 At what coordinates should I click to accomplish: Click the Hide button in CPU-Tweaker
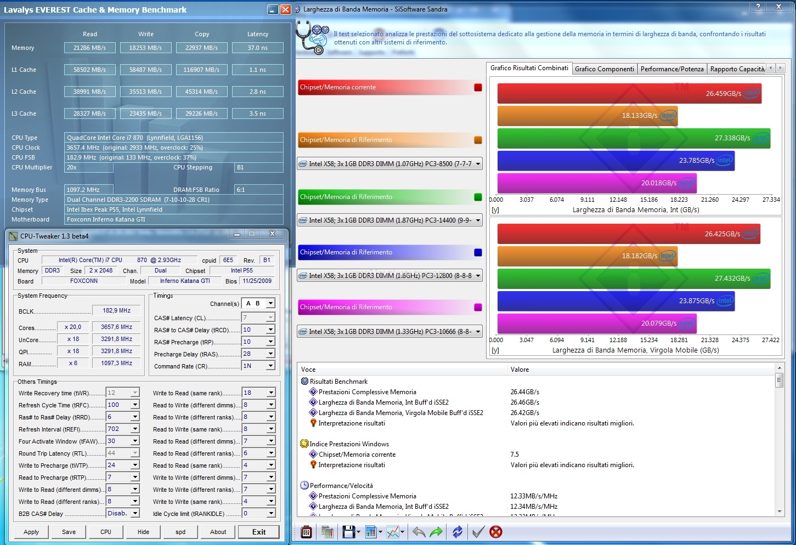pos(143,532)
